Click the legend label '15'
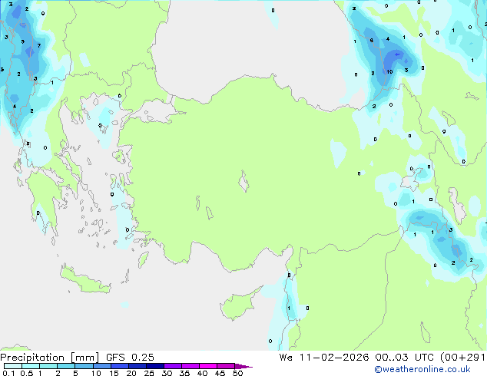 point(114,373)
